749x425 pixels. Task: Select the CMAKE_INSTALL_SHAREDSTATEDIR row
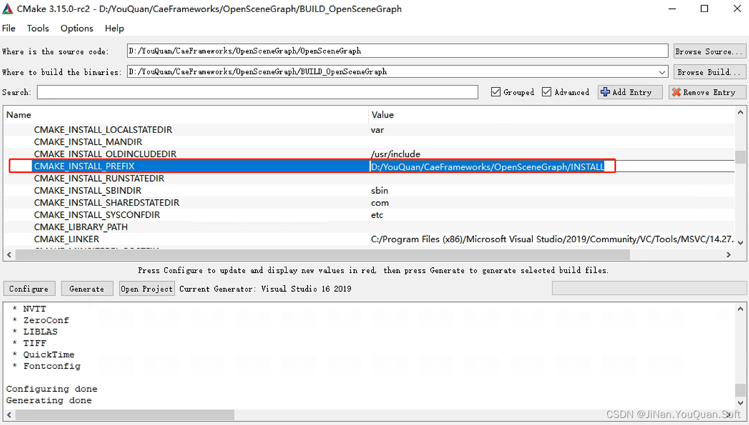click(x=369, y=202)
